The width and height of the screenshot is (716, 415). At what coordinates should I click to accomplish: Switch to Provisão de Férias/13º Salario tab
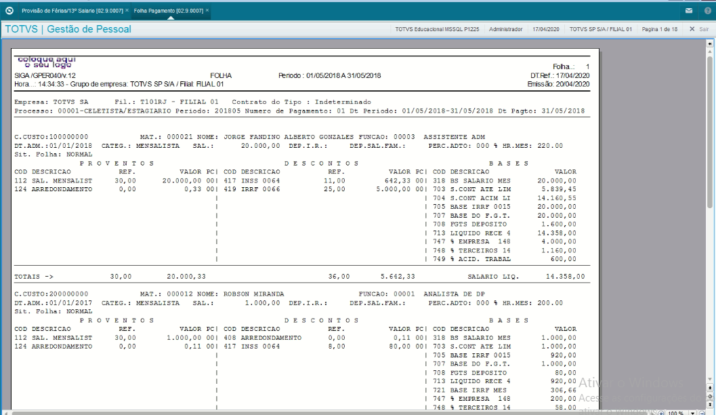click(x=72, y=11)
